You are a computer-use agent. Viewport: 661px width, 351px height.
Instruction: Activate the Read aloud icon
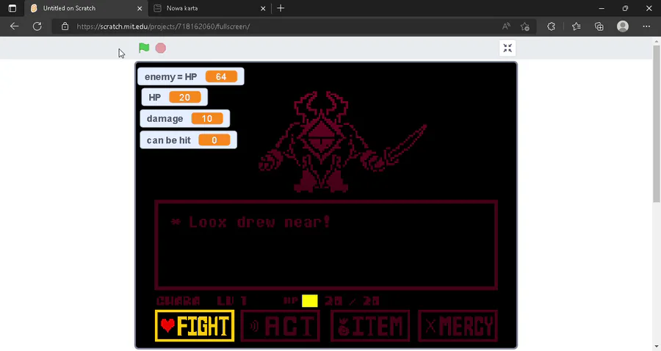tap(506, 26)
